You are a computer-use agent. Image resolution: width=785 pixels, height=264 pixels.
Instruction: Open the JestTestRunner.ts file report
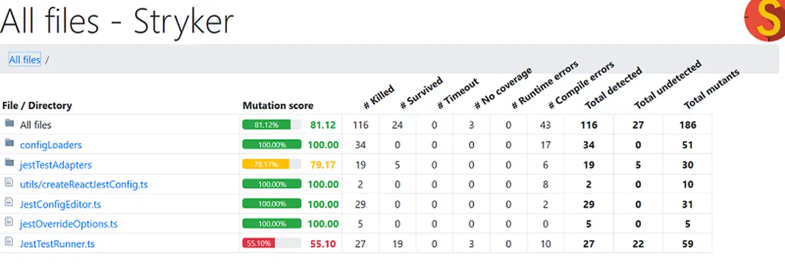(57, 244)
